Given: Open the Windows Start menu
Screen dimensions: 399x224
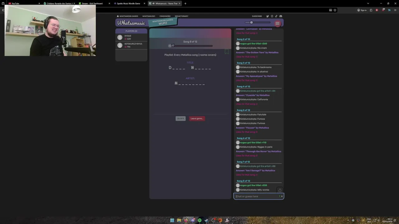Looking at the screenshot, I should 172,220.
